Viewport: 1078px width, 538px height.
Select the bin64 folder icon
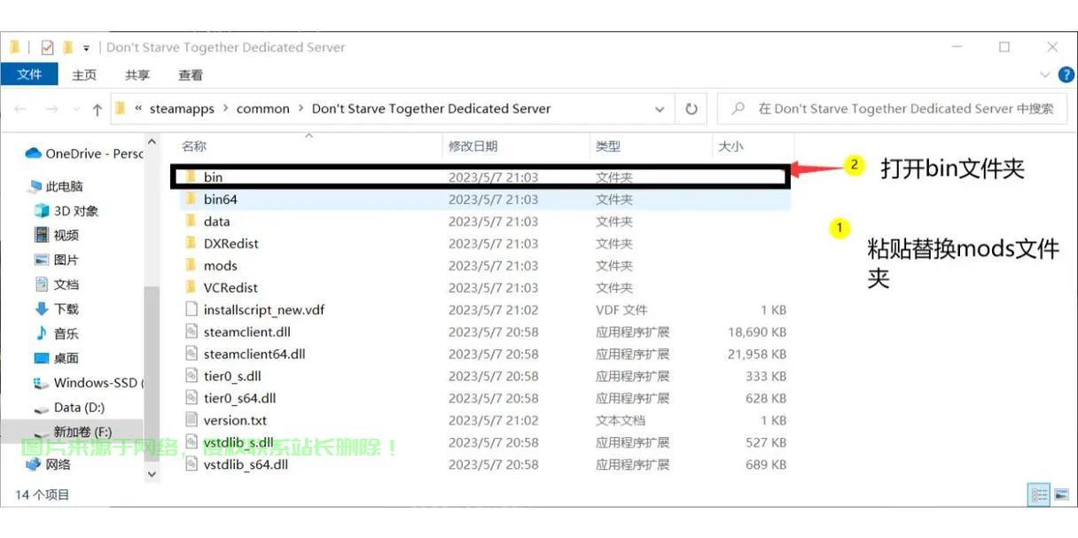[x=191, y=199]
